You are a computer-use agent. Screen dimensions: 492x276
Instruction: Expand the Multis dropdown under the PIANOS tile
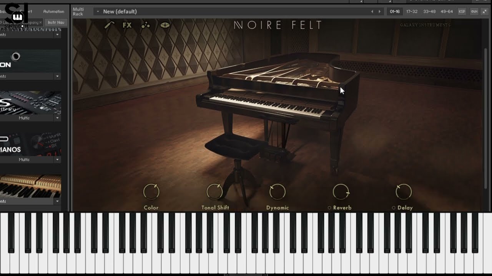pos(57,159)
